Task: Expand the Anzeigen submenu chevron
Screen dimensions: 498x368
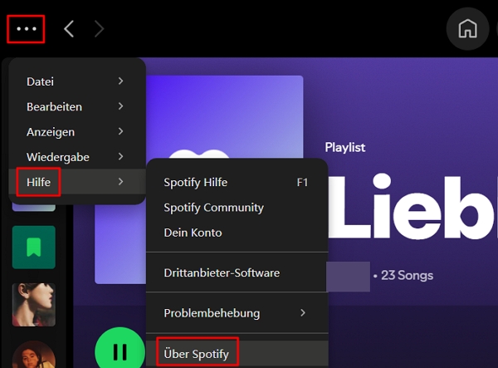Action: pyautogui.click(x=120, y=131)
